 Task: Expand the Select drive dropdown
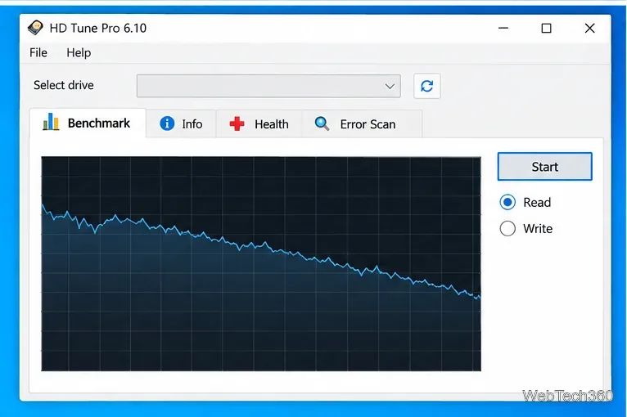click(x=268, y=86)
